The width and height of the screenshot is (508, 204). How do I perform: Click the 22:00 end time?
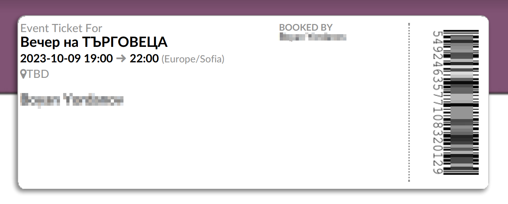(x=144, y=58)
